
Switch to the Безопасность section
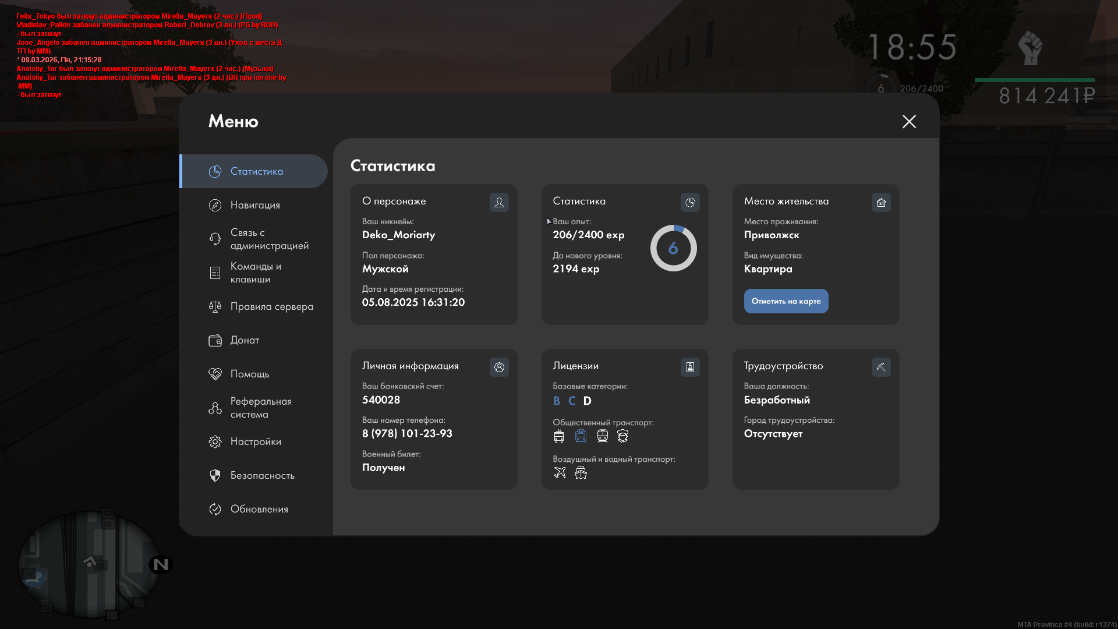pyautogui.click(x=262, y=475)
